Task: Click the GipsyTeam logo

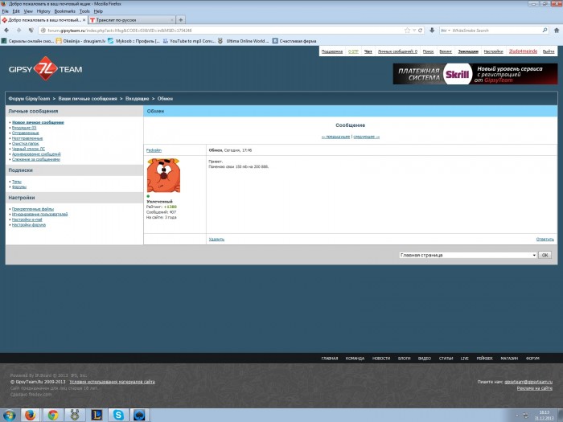Action: [46, 68]
